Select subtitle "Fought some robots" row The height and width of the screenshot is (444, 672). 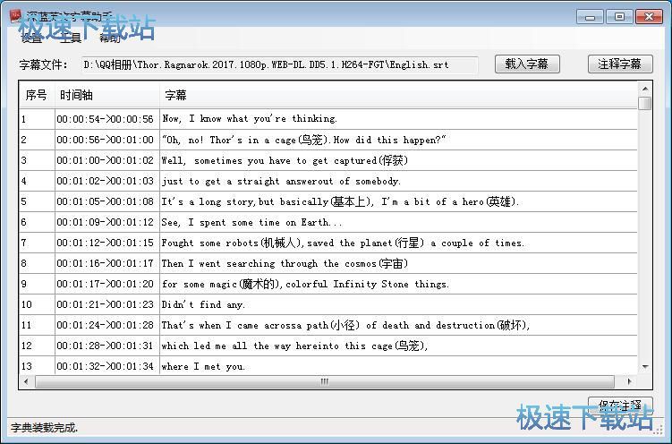(398, 243)
